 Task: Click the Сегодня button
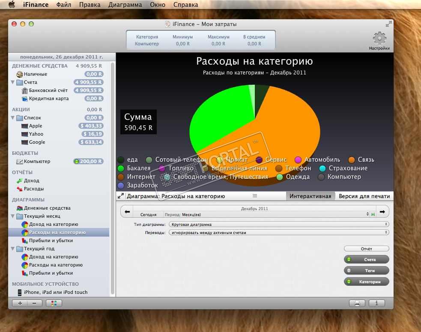149,214
